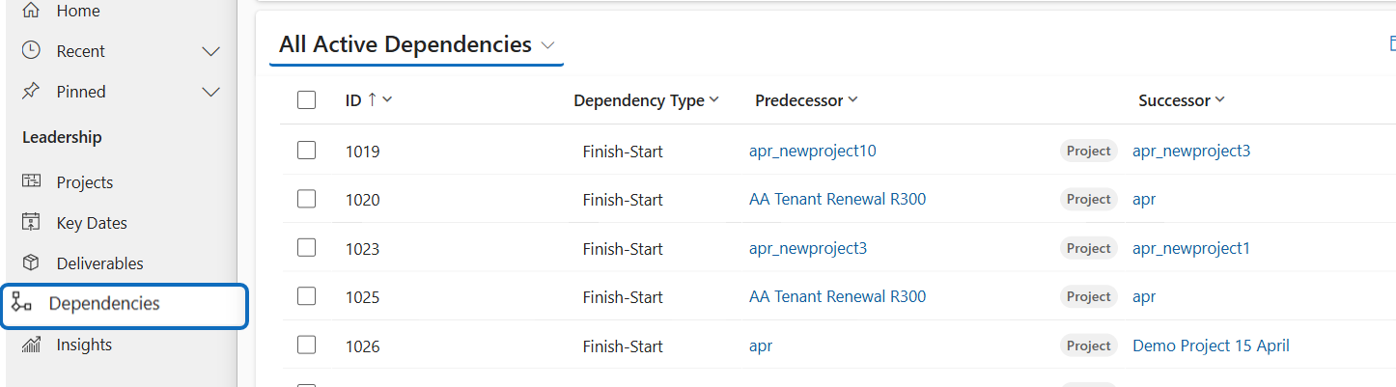The height and width of the screenshot is (387, 1396).
Task: Expand the Recent section chevron
Action: (210, 51)
